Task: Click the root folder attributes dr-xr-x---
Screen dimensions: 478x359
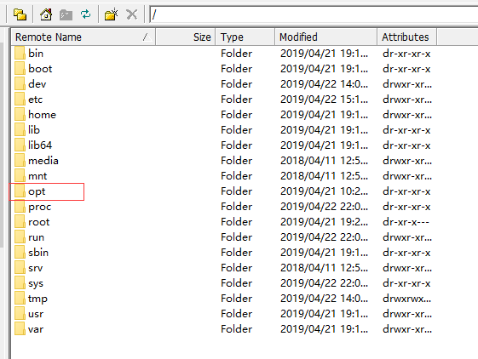Action: click(406, 222)
